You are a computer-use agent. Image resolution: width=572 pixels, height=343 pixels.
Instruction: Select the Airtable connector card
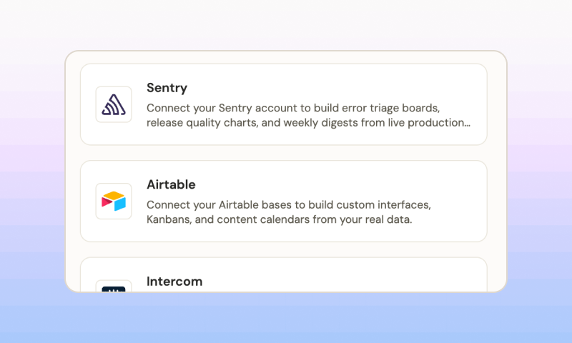click(x=284, y=202)
